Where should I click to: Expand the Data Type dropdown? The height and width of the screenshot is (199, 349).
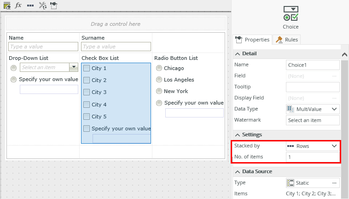point(334,109)
